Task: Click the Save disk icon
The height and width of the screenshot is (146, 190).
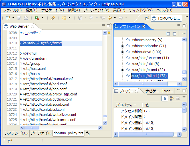Action: [19, 18]
